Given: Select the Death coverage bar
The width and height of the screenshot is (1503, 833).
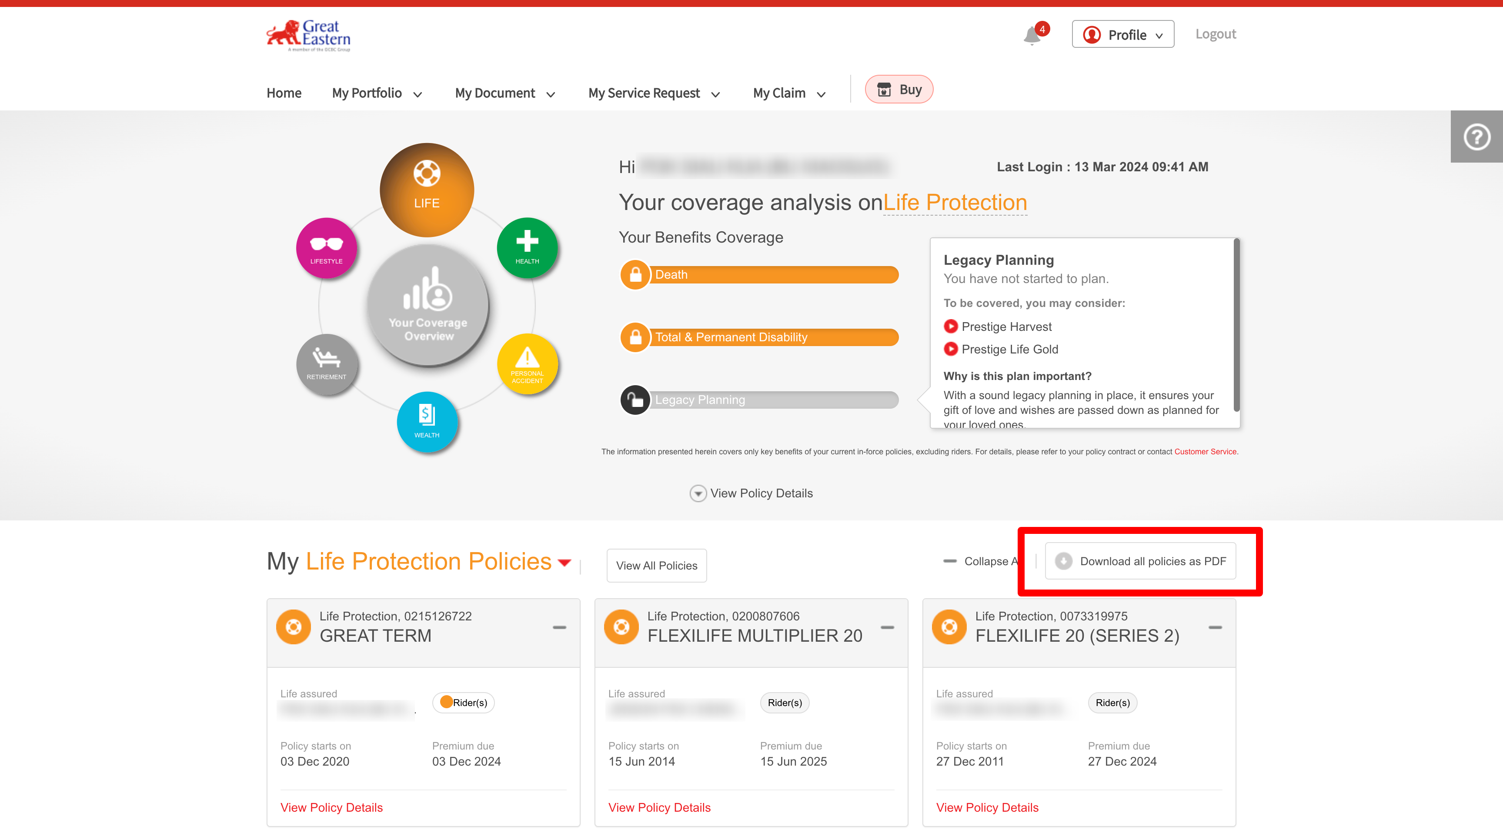Looking at the screenshot, I should tap(773, 275).
